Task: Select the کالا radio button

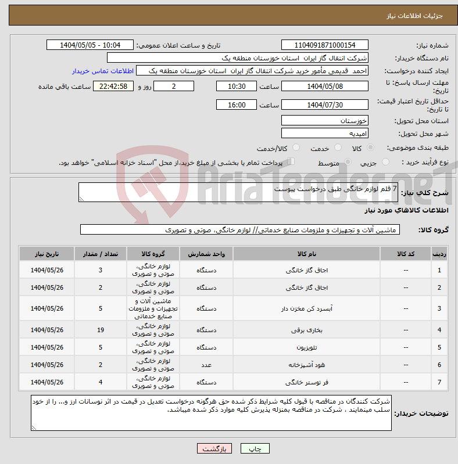Action: (x=370, y=148)
